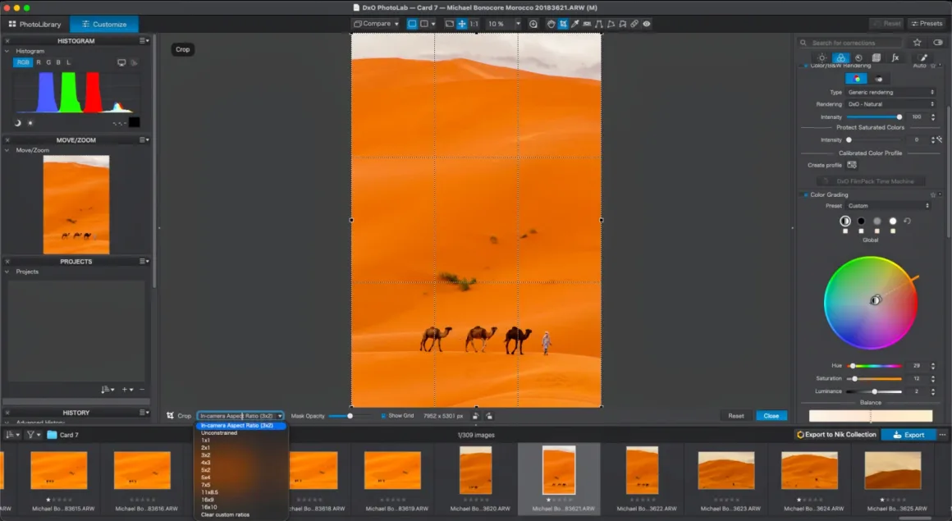Adjust color grading Saturation slider

[854, 379]
